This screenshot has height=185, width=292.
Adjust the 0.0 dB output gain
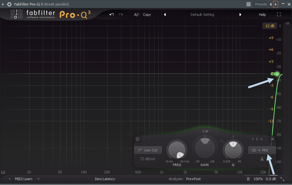click(271, 179)
